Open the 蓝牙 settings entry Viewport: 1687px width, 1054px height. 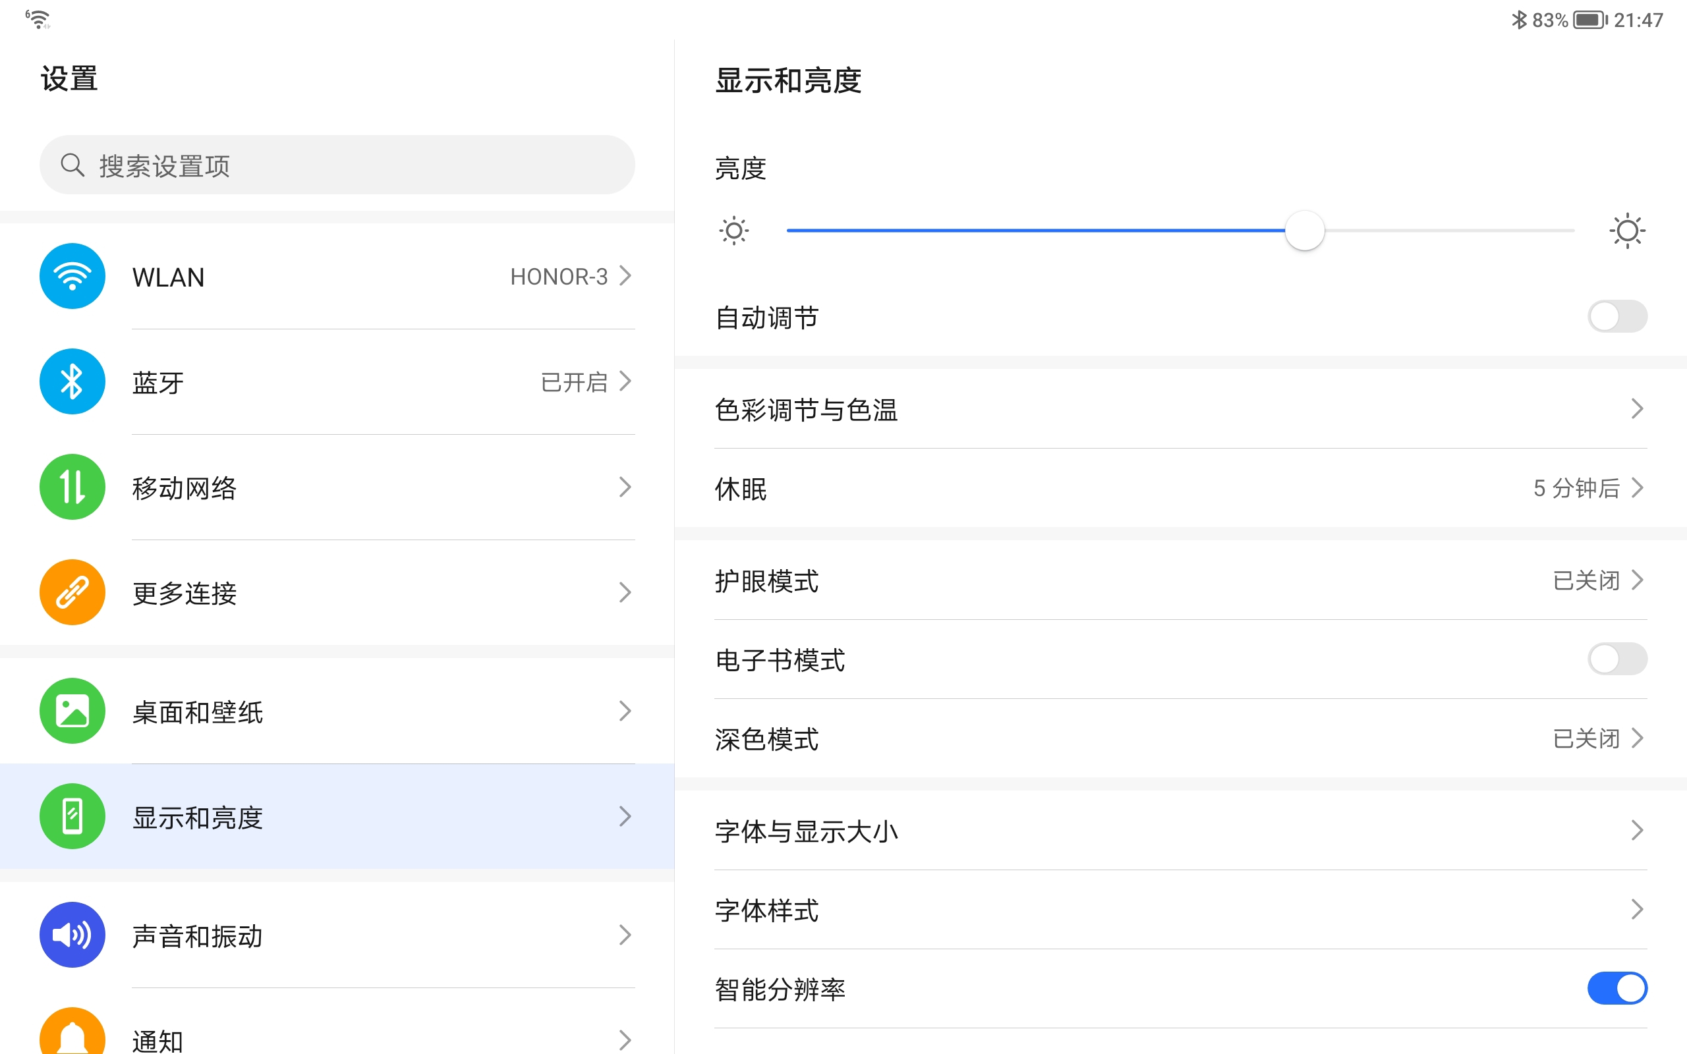pyautogui.click(x=337, y=381)
